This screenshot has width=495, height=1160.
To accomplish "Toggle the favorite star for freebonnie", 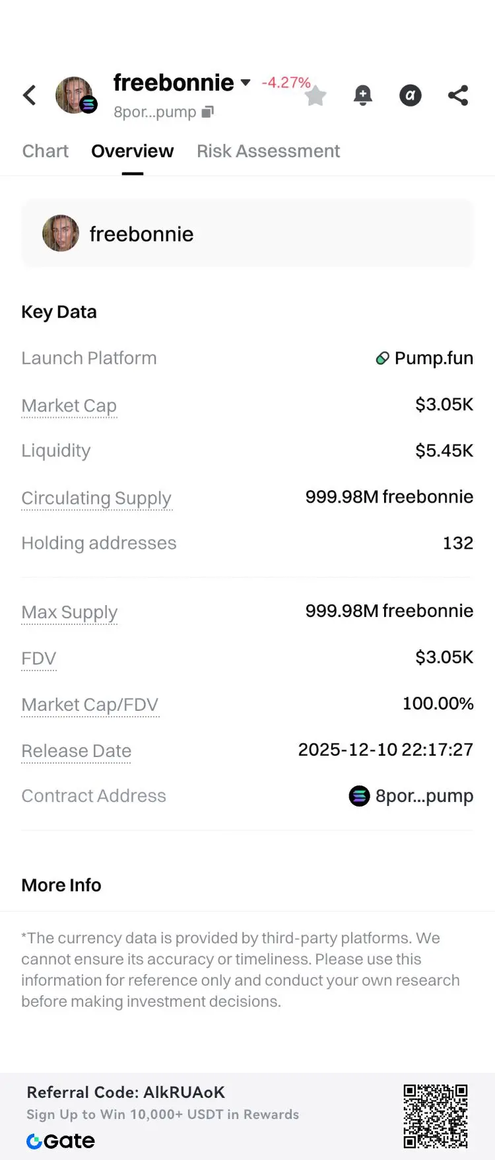I will click(x=315, y=96).
